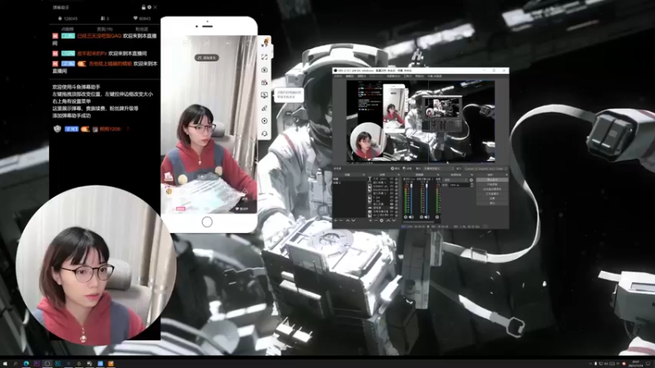This screenshot has height=368, width=655.
Task: Move source down with arrow icon
Action: point(394,220)
